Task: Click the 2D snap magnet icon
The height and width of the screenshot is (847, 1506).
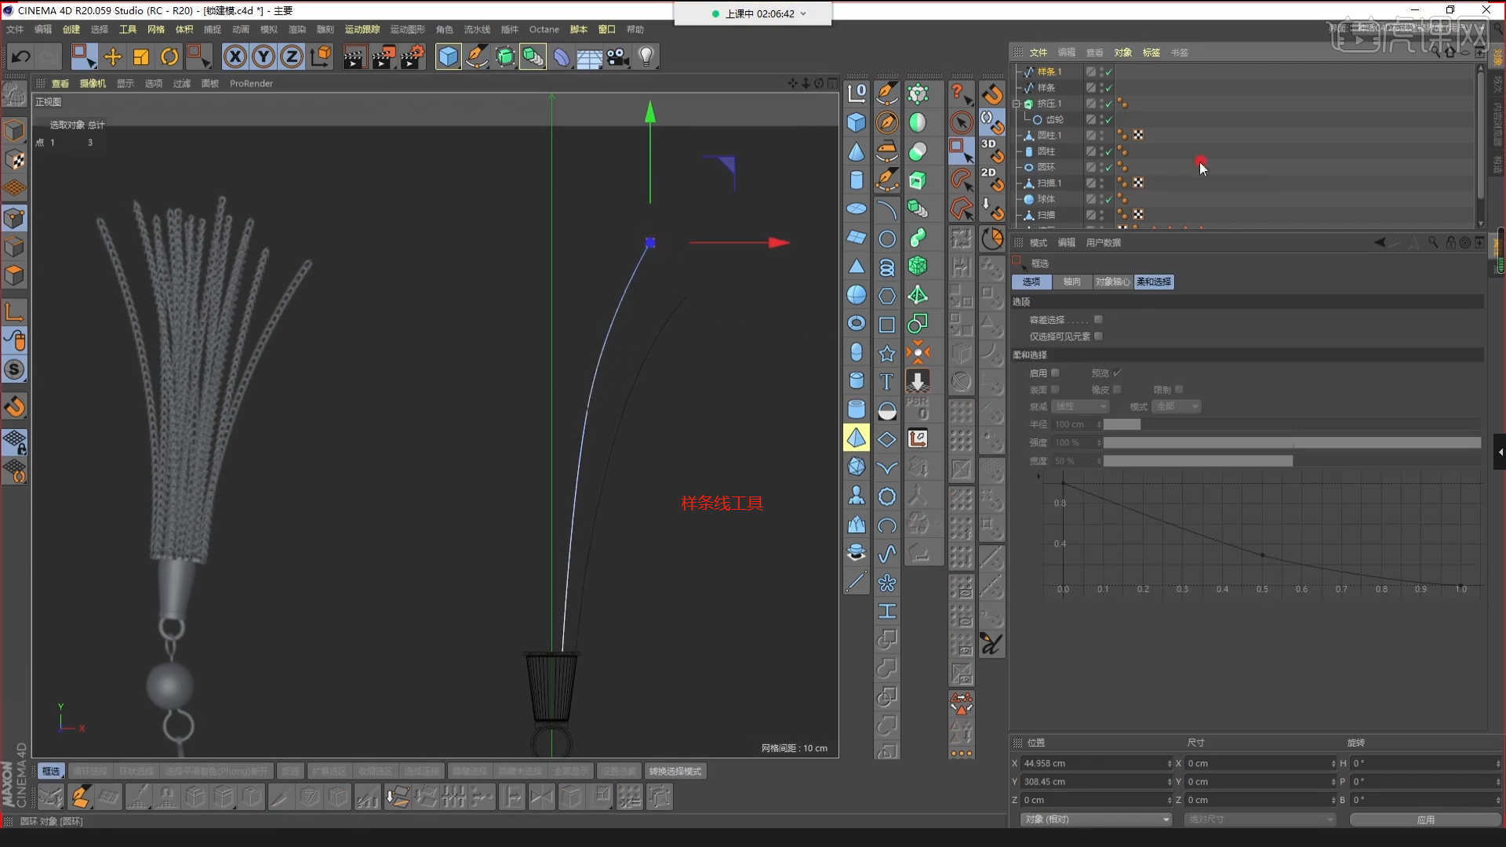Action: tap(992, 179)
